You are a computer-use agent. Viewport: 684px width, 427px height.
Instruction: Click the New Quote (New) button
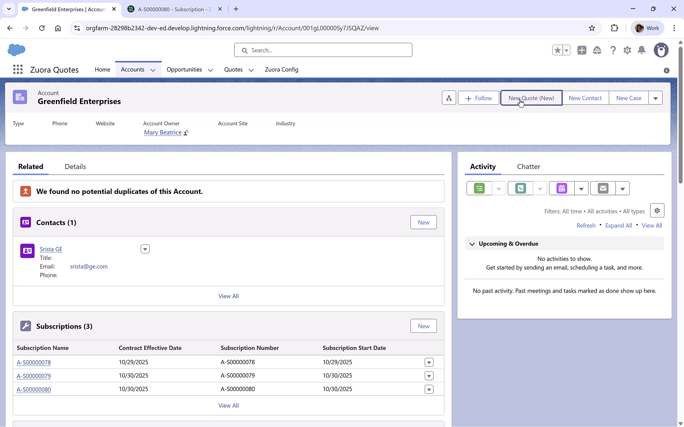tap(531, 98)
